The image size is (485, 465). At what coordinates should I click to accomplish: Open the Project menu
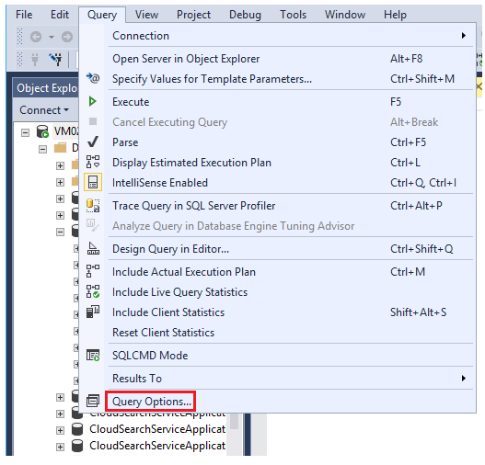[x=193, y=15]
